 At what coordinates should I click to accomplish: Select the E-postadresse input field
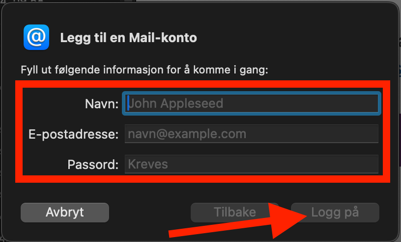(252, 134)
